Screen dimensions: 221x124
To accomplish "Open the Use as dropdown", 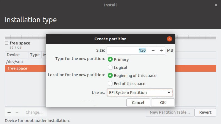I will 140,93.
